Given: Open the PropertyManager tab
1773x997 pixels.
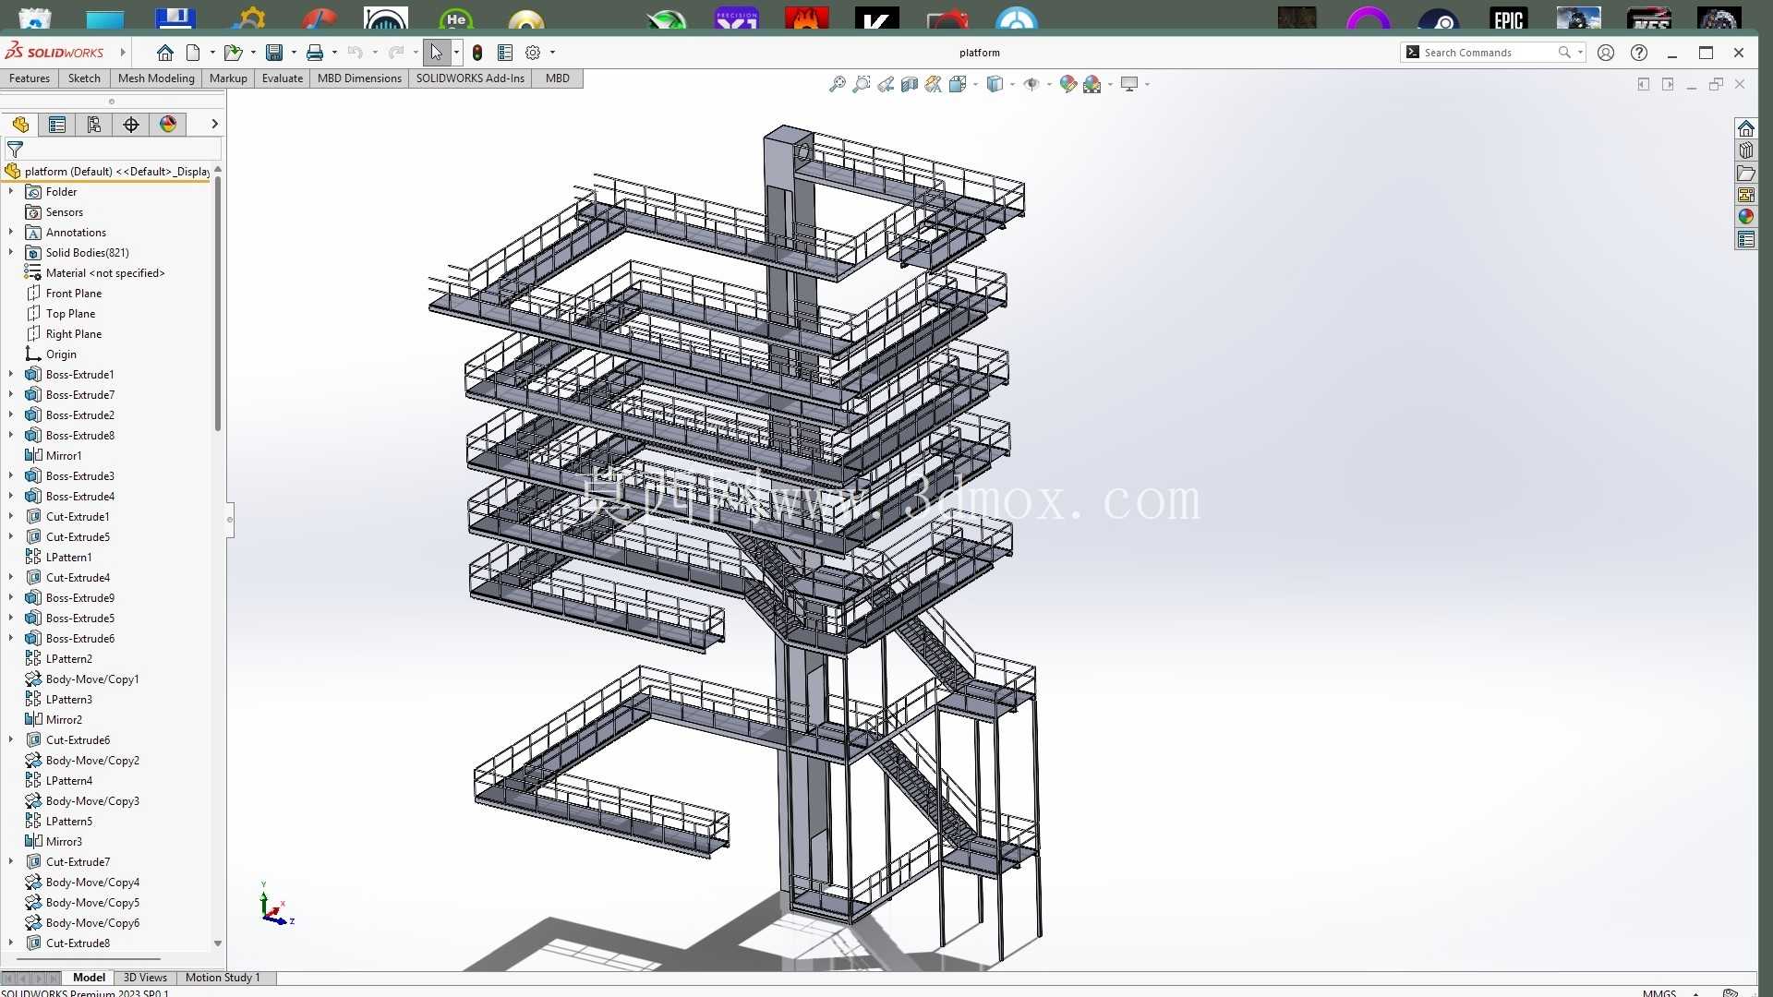Looking at the screenshot, I should [57, 125].
